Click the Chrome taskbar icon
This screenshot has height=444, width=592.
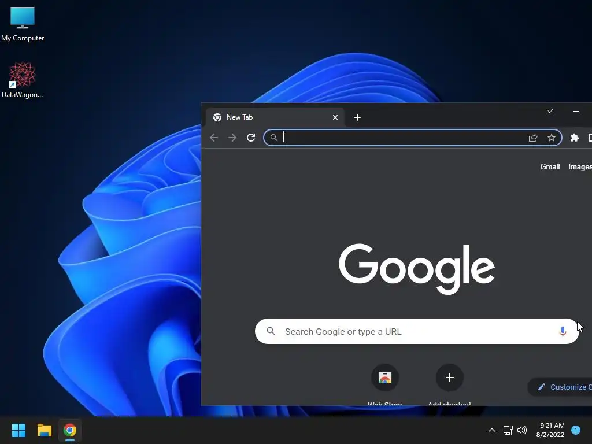click(x=70, y=430)
